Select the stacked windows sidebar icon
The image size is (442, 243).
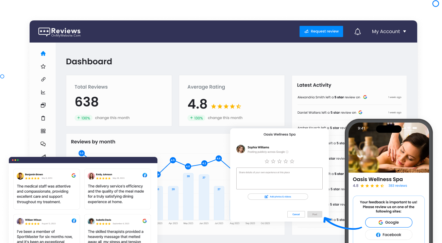43,105
